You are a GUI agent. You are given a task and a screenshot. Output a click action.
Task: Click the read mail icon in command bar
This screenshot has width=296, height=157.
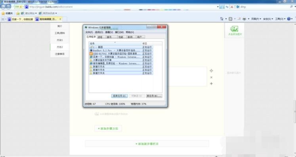pos(239,19)
